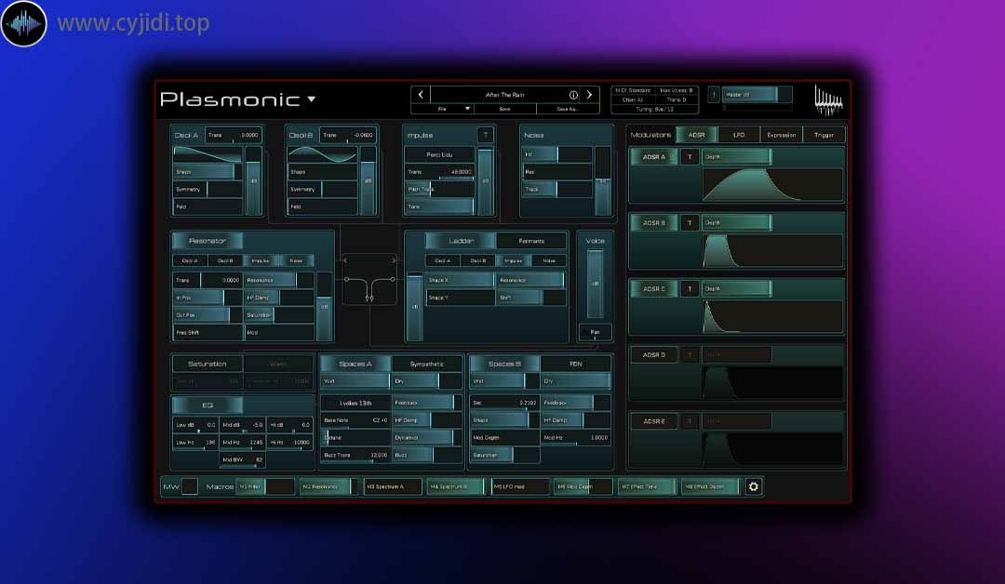The width and height of the screenshot is (1005, 584).
Task: Switch modulators to the Trigger tab
Action: point(824,135)
